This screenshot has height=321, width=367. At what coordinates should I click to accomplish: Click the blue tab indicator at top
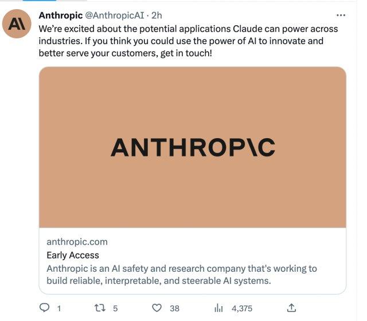(40, 1)
